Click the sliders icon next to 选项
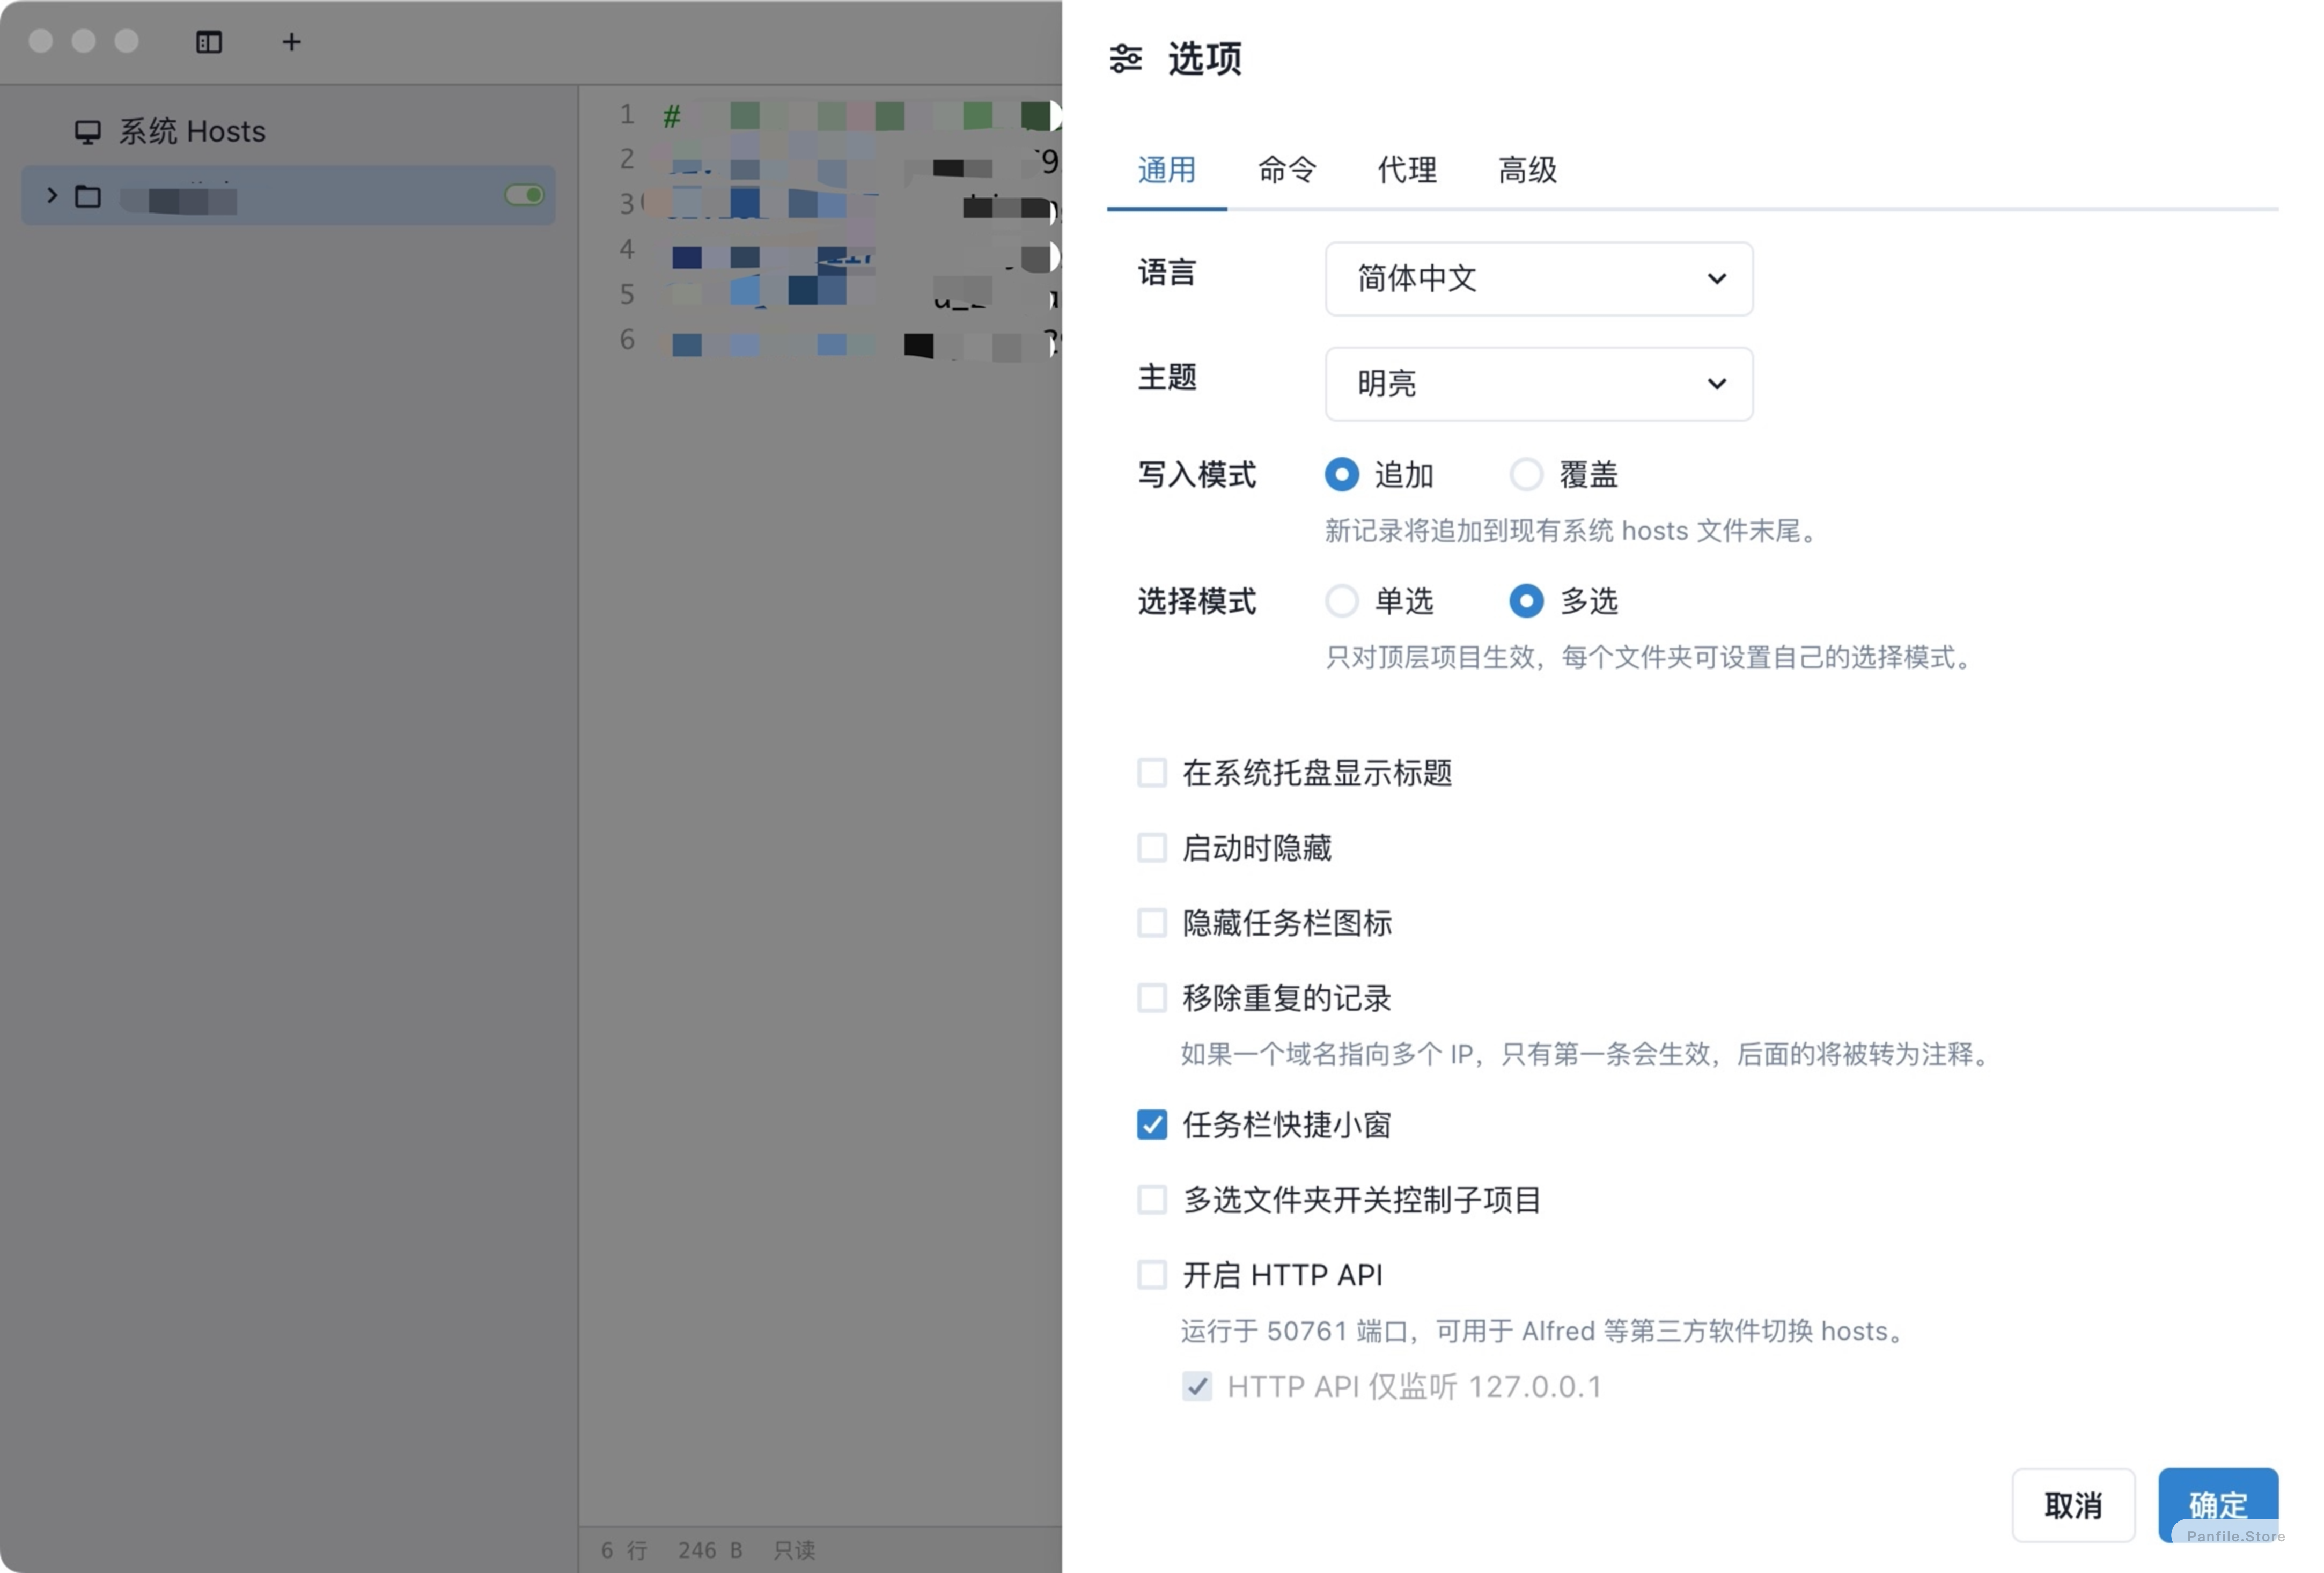 coord(1126,59)
